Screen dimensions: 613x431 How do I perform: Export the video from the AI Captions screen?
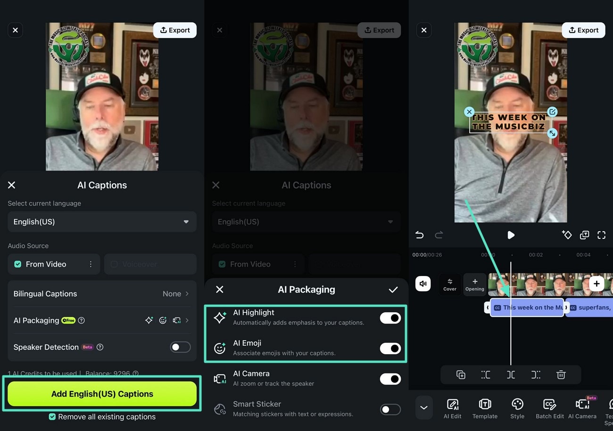(175, 30)
